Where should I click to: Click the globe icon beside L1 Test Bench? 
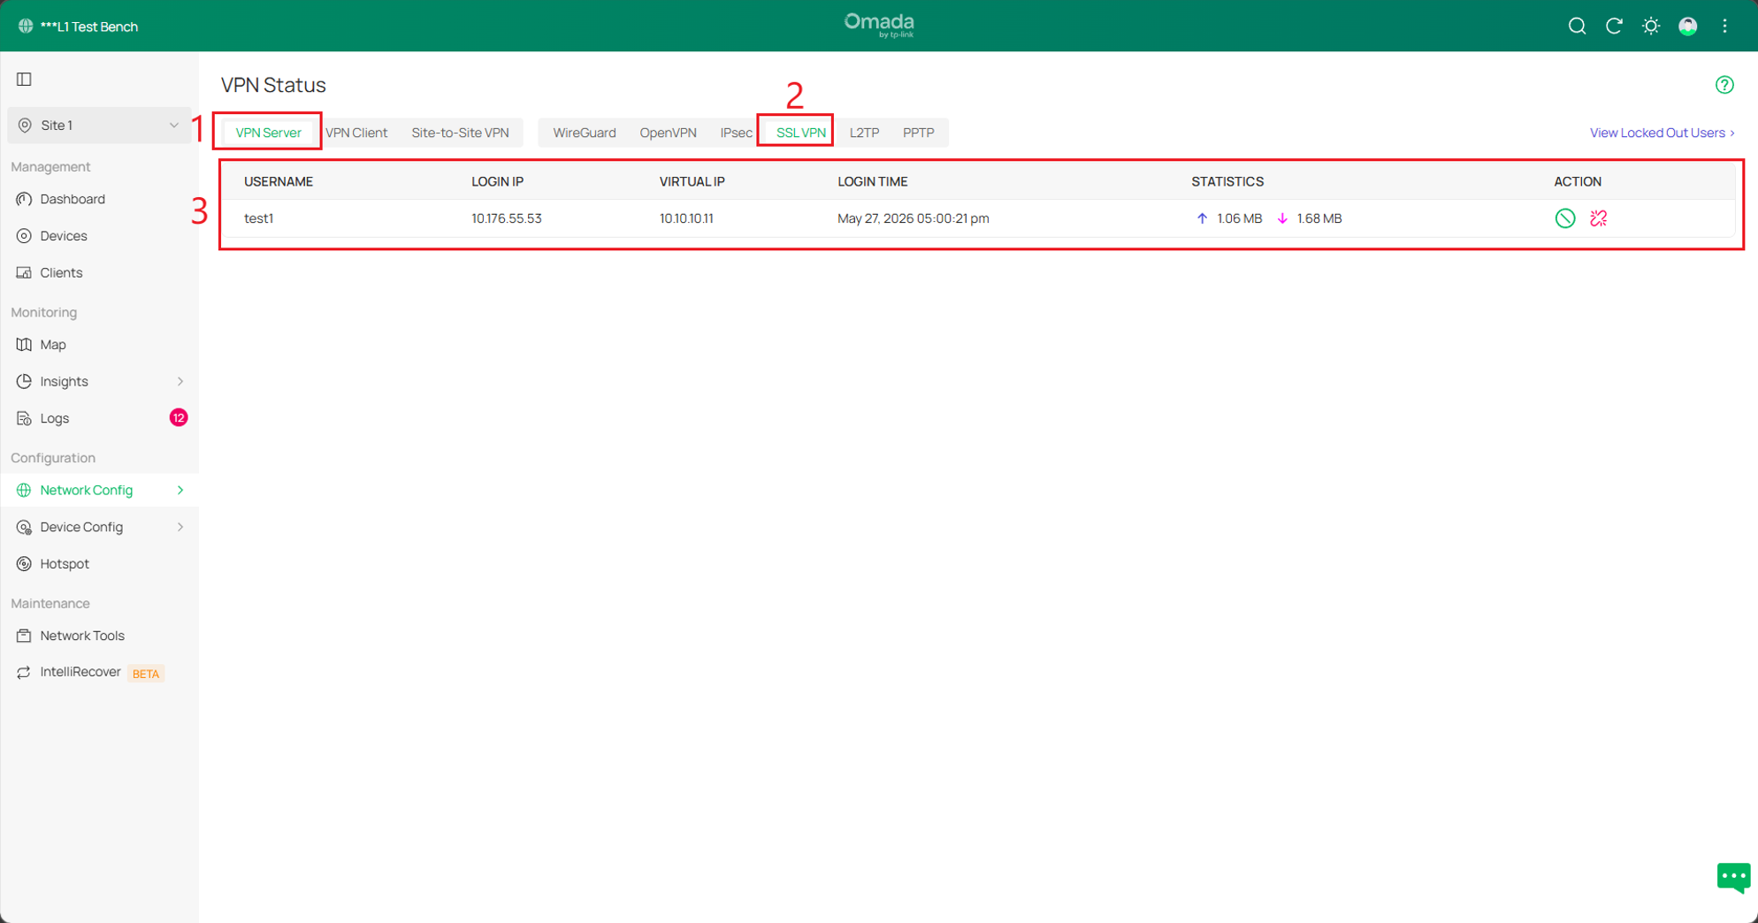26,27
